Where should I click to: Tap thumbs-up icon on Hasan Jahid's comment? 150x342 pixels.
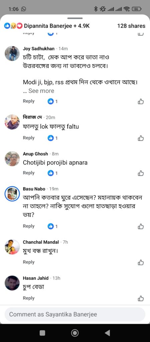(x=141, y=298)
